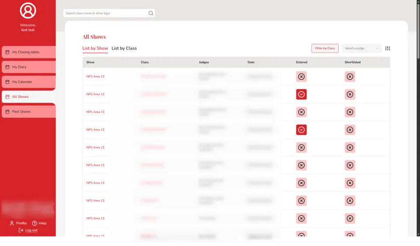Toggle Shortlisted in the second NPS Area 13 row
The image size is (420, 246).
pos(350,94)
